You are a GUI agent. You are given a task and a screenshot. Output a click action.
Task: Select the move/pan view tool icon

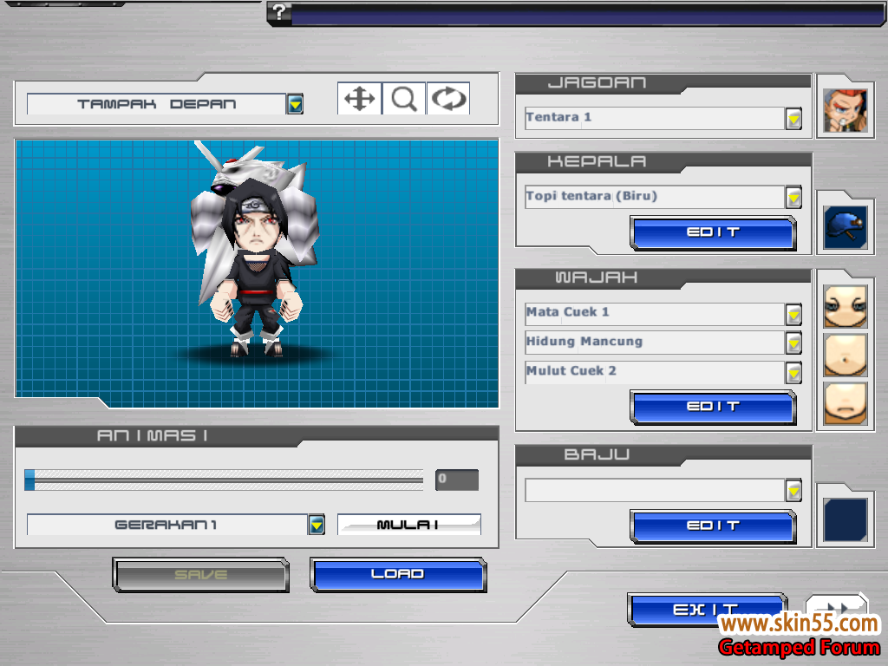click(360, 99)
